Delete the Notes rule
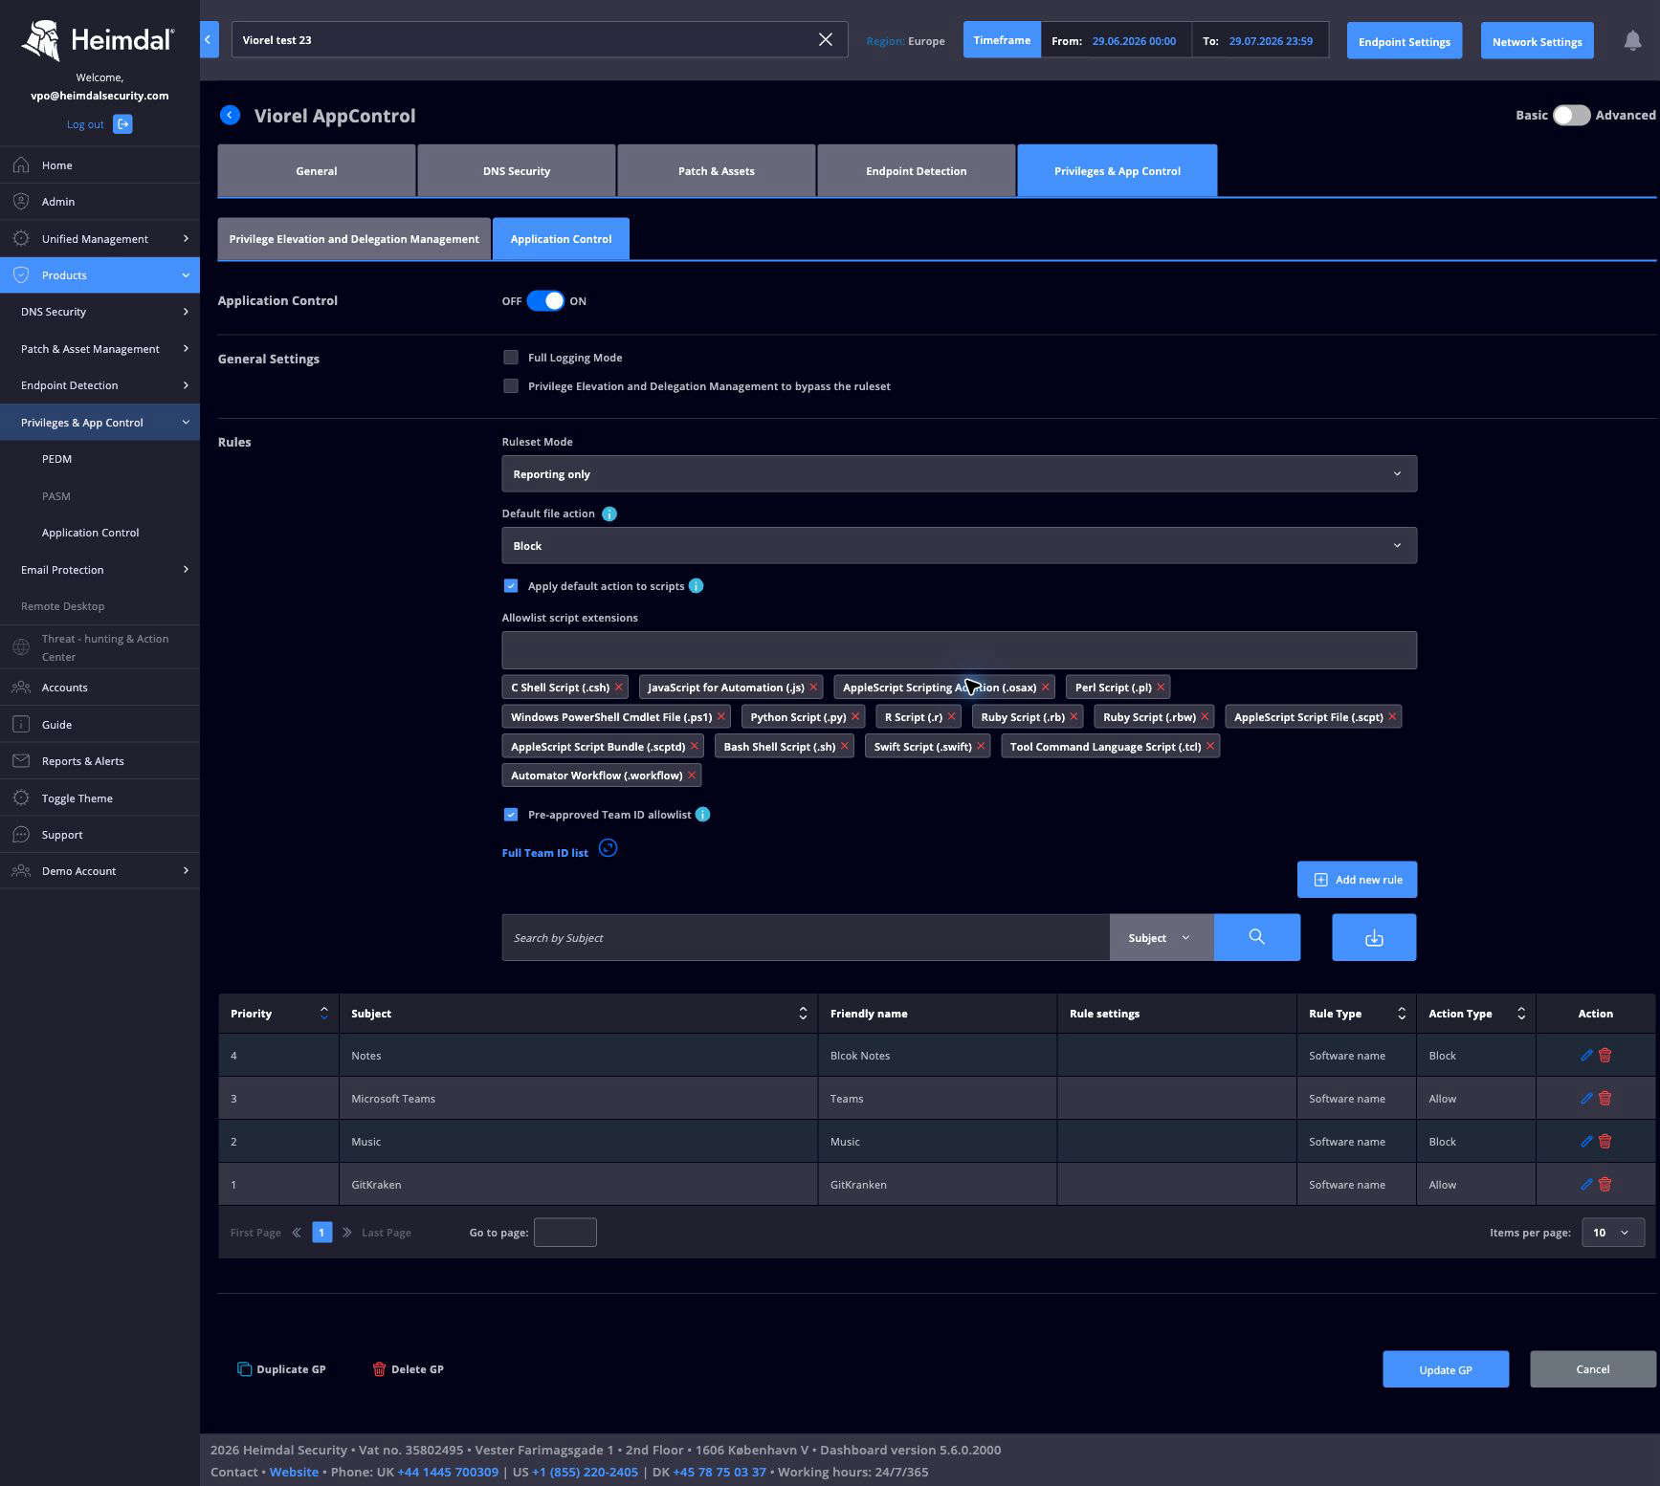This screenshot has height=1486, width=1660. (x=1605, y=1056)
